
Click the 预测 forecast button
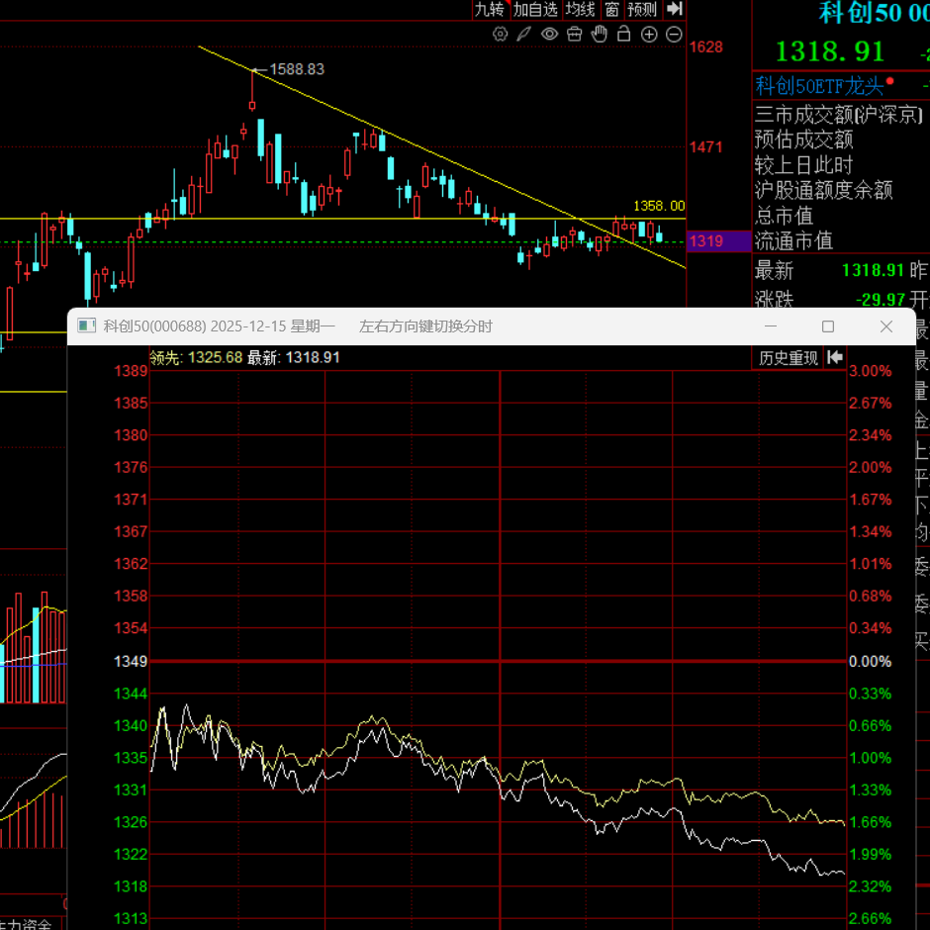pos(642,9)
